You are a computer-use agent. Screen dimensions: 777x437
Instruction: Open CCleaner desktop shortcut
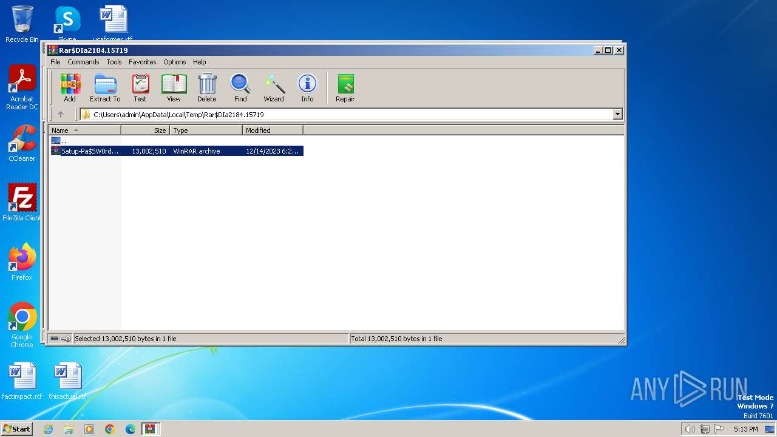pyautogui.click(x=22, y=143)
